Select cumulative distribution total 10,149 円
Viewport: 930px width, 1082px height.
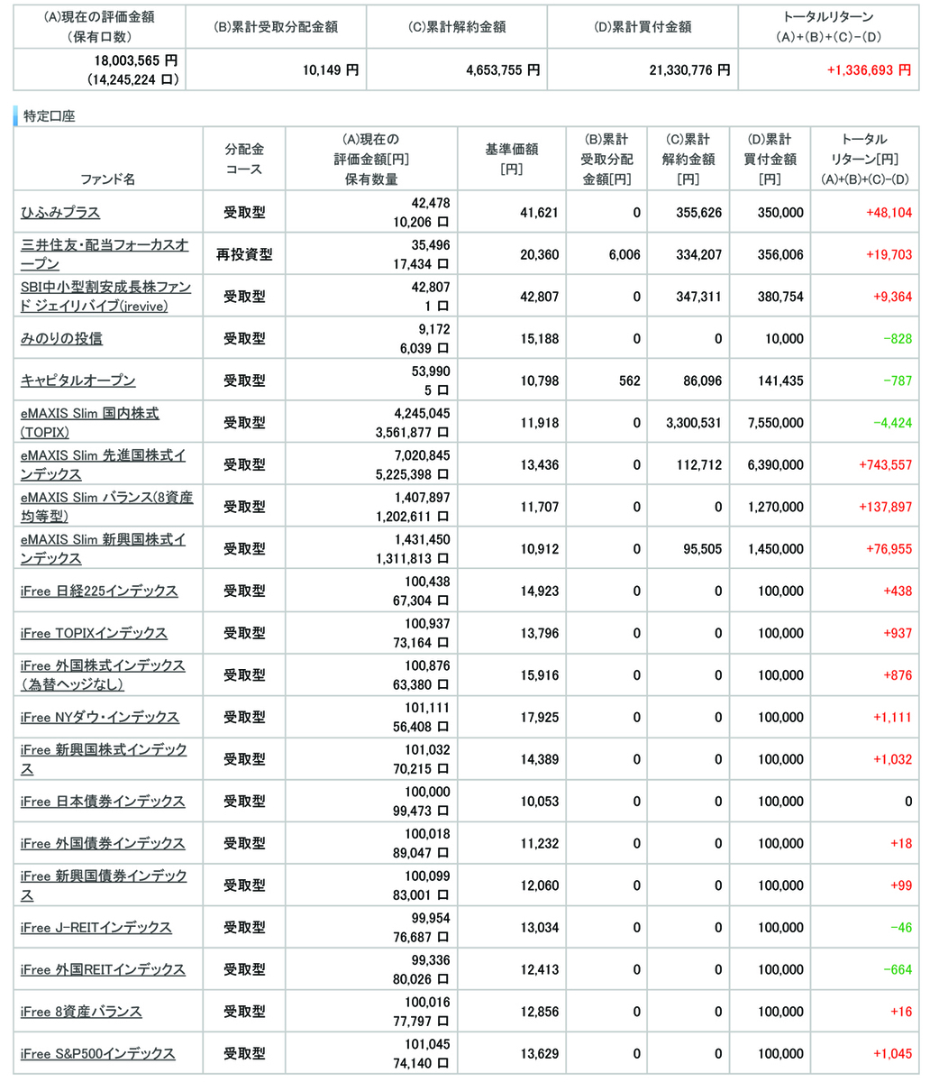(x=331, y=69)
